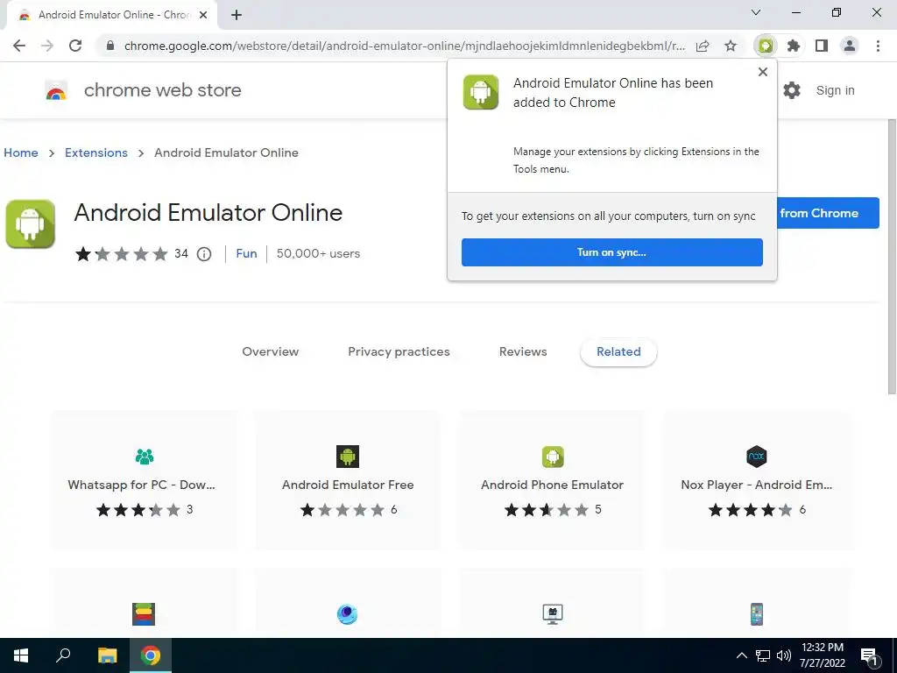Open the network status tray icon
The width and height of the screenshot is (897, 673).
[763, 655]
